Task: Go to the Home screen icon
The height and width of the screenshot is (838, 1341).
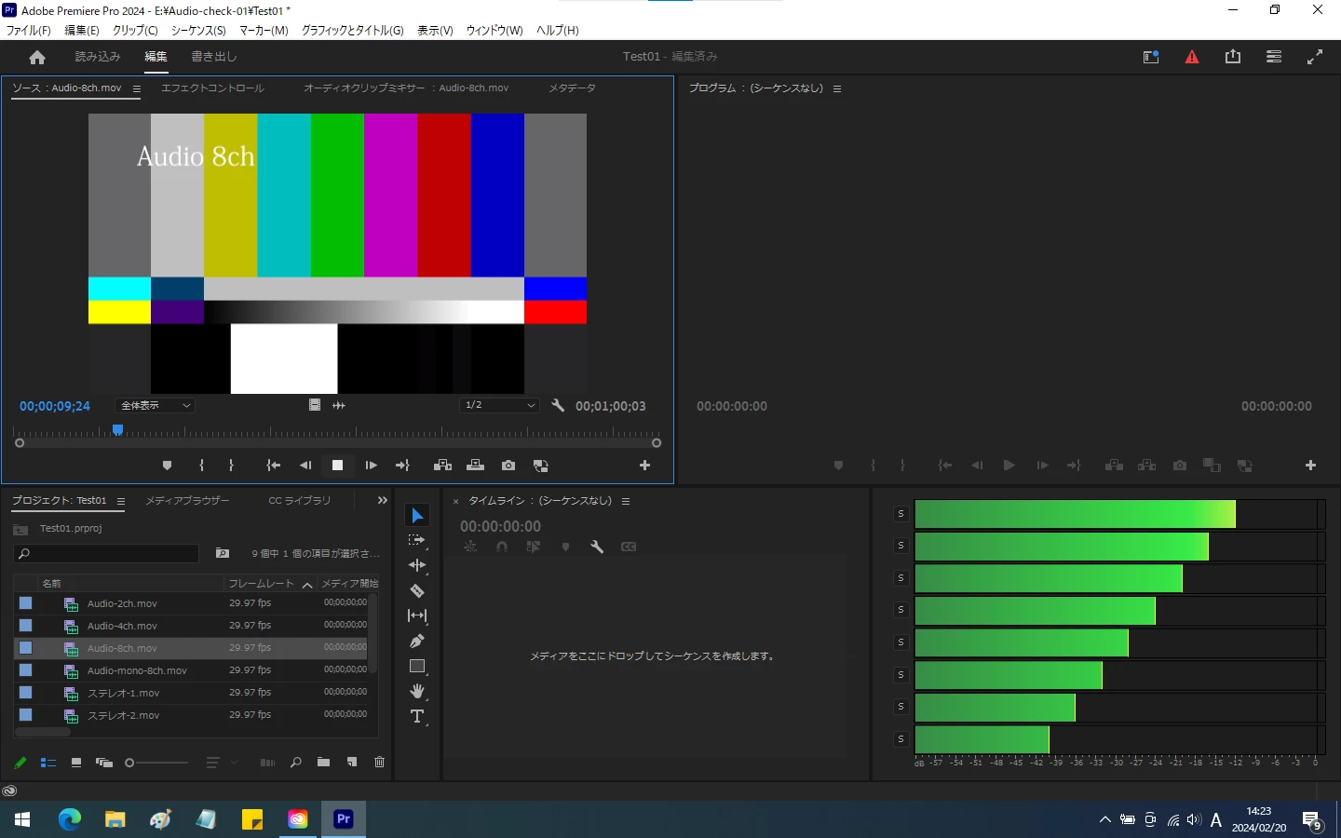Action: click(37, 58)
